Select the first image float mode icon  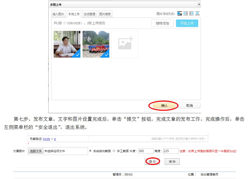click(180, 14)
